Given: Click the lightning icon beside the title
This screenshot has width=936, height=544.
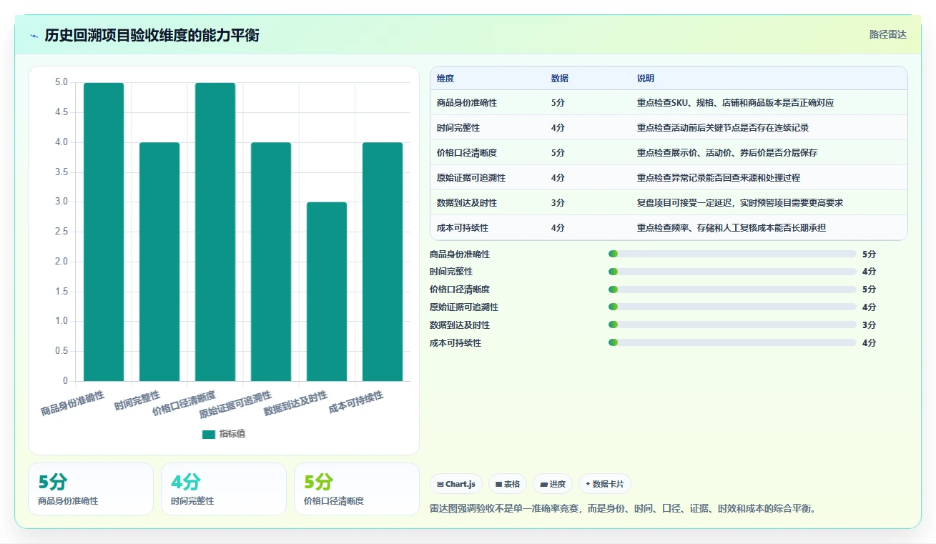Looking at the screenshot, I should point(34,36).
